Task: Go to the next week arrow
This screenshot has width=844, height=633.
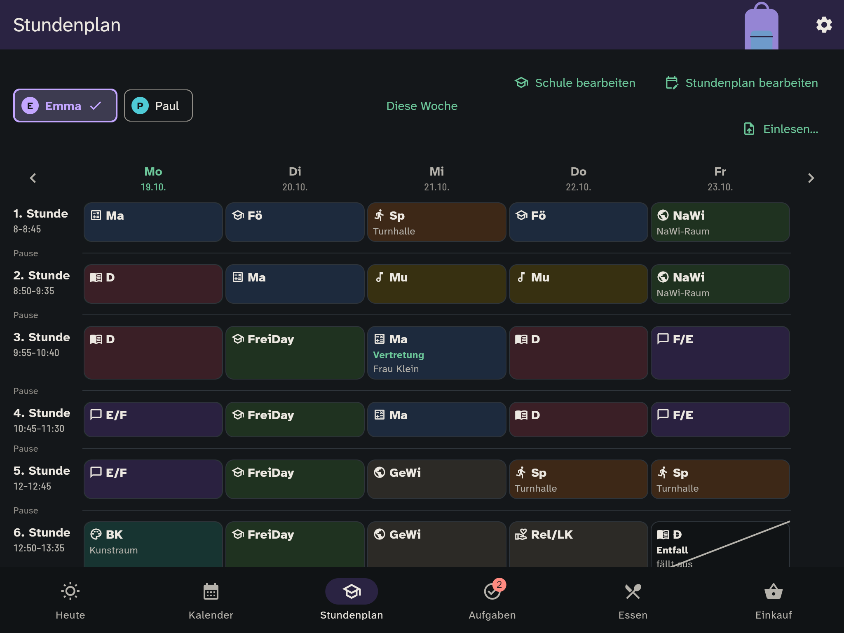Action: pyautogui.click(x=811, y=178)
